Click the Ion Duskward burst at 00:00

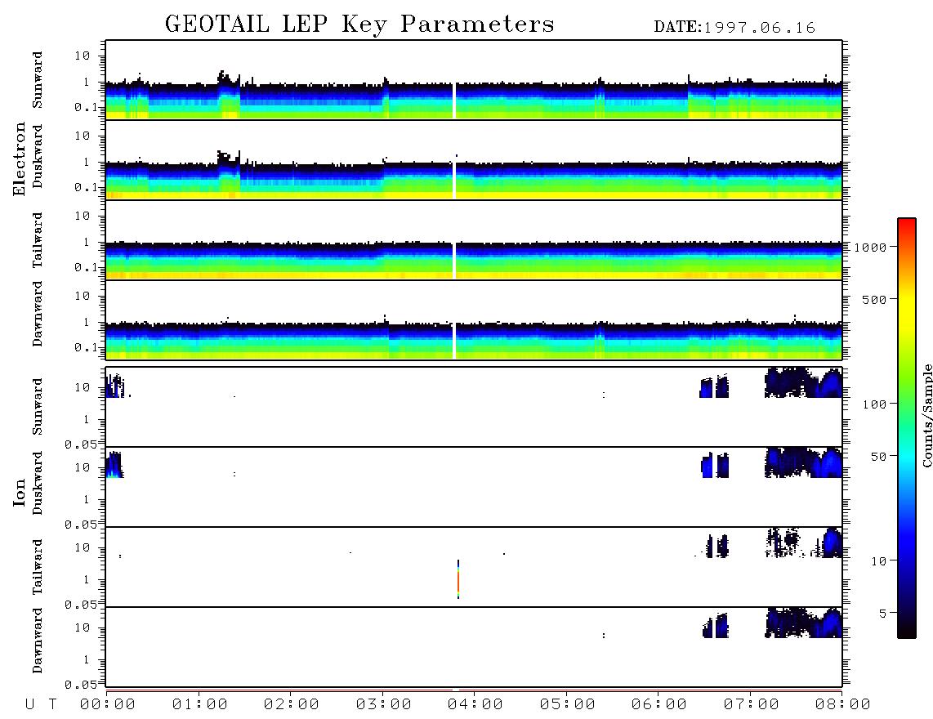[114, 465]
